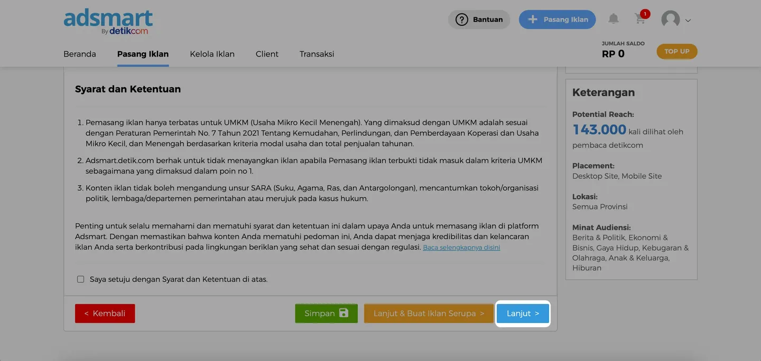Open the shopping cart
Screen dimensions: 761x361
641,19
